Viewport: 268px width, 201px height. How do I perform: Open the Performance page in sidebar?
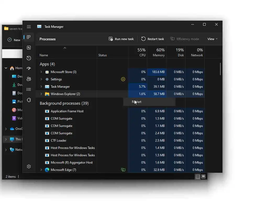29,48
